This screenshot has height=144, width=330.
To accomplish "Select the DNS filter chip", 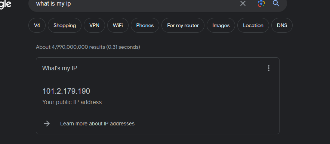I will pyautogui.click(x=282, y=25).
